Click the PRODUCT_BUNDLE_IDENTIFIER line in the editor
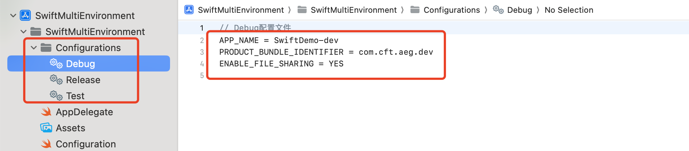Viewport: 689px width, 151px height. (326, 52)
